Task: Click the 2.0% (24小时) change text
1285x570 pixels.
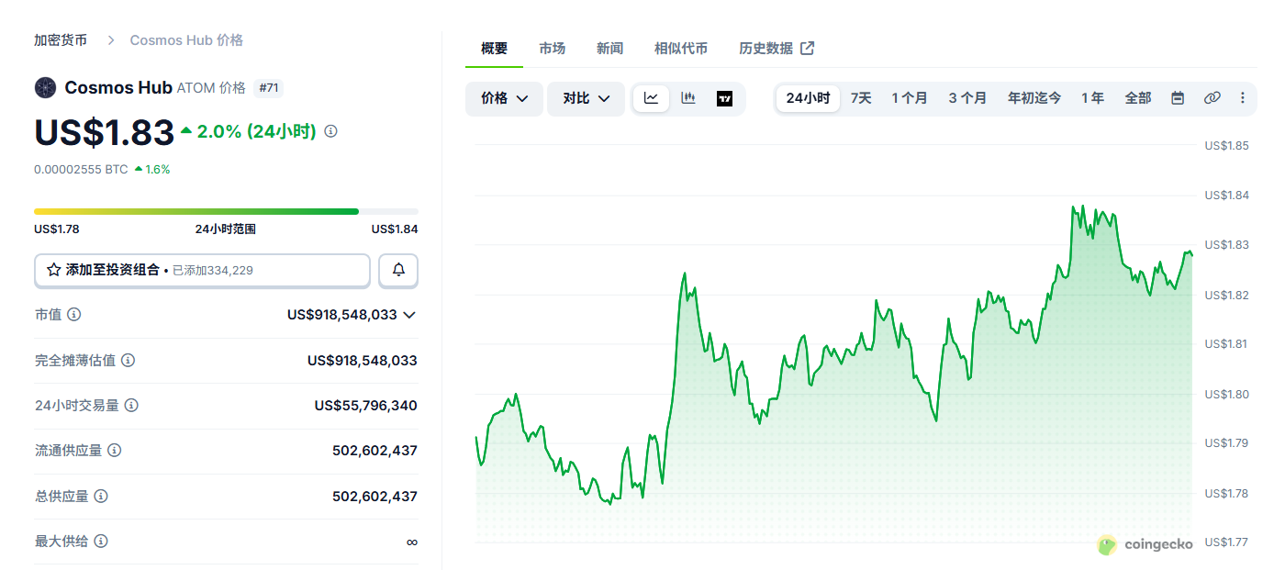Action: pos(257,131)
